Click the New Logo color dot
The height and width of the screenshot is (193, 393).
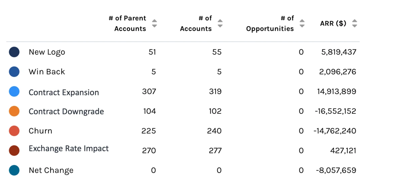point(14,52)
